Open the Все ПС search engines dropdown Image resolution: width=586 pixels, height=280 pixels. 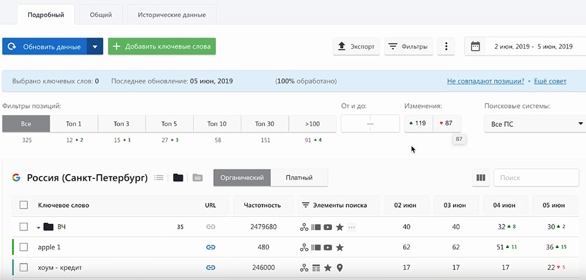534,123
